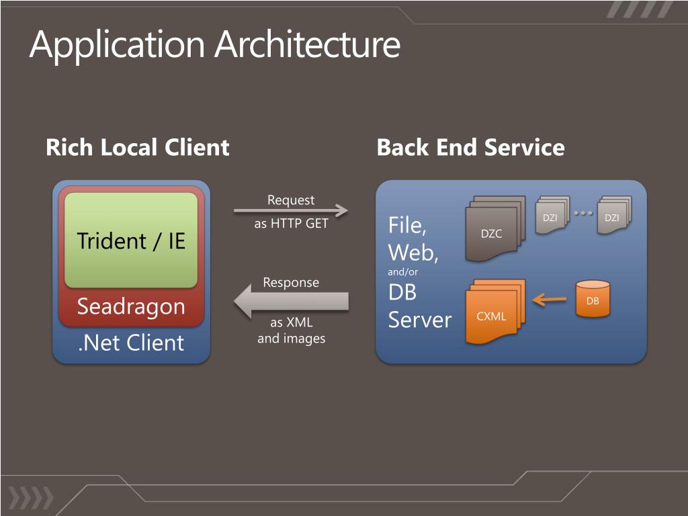Click the 'as HTTP GET' caption
The height and width of the screenshot is (516, 688).
click(291, 223)
